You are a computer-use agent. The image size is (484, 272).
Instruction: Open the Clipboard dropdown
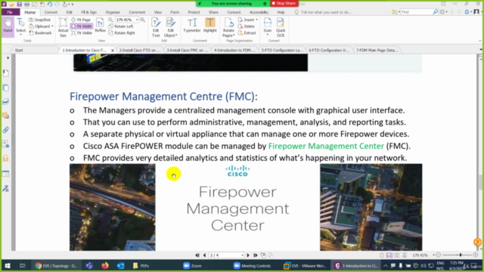42,26
